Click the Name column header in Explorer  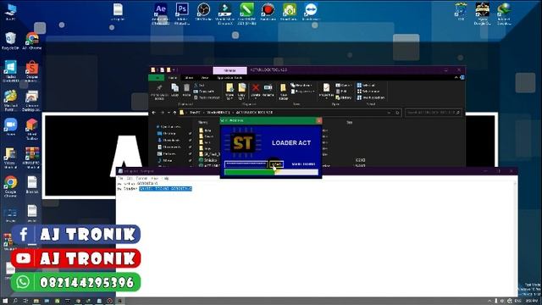pyautogui.click(x=203, y=122)
